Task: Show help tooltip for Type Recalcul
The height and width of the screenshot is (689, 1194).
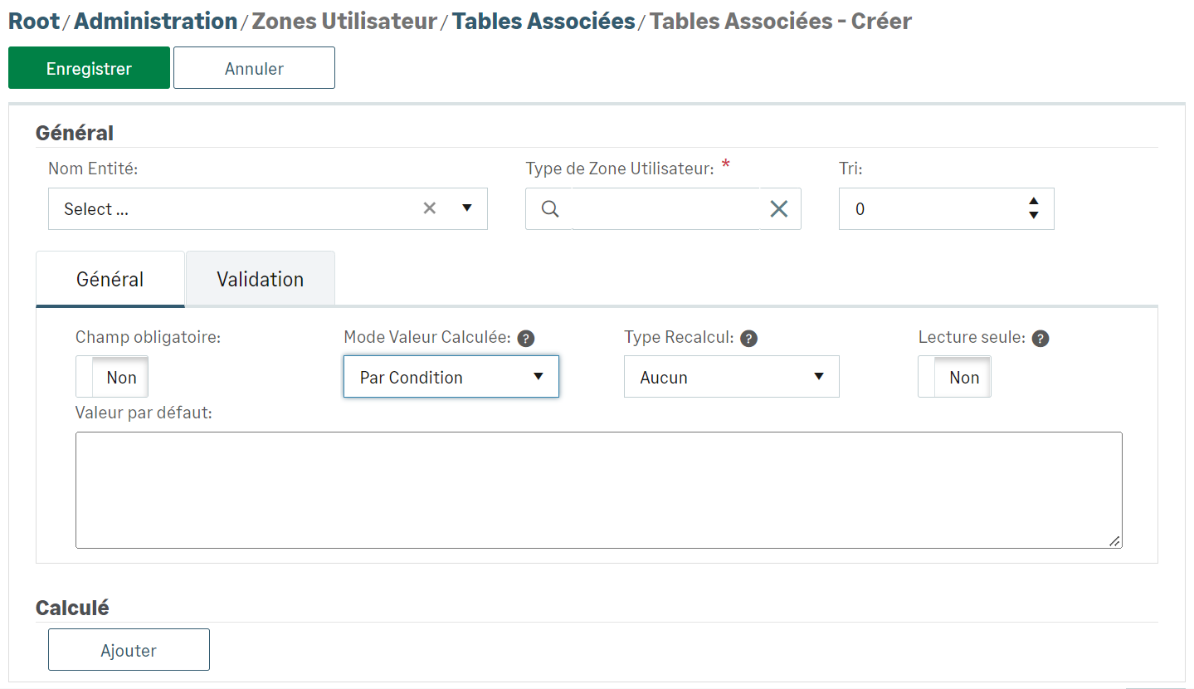Action: [748, 339]
